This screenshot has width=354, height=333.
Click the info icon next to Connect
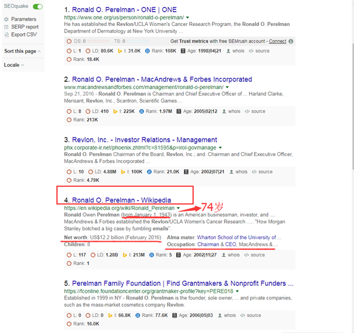291,41
